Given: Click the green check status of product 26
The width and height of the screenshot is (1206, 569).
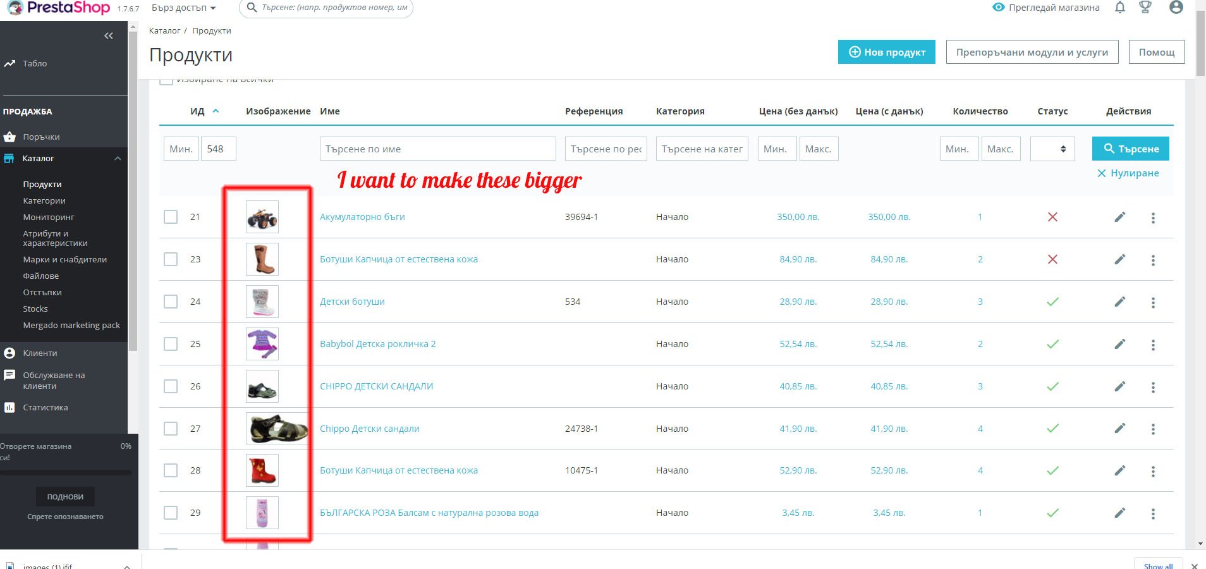Looking at the screenshot, I should click(1052, 386).
